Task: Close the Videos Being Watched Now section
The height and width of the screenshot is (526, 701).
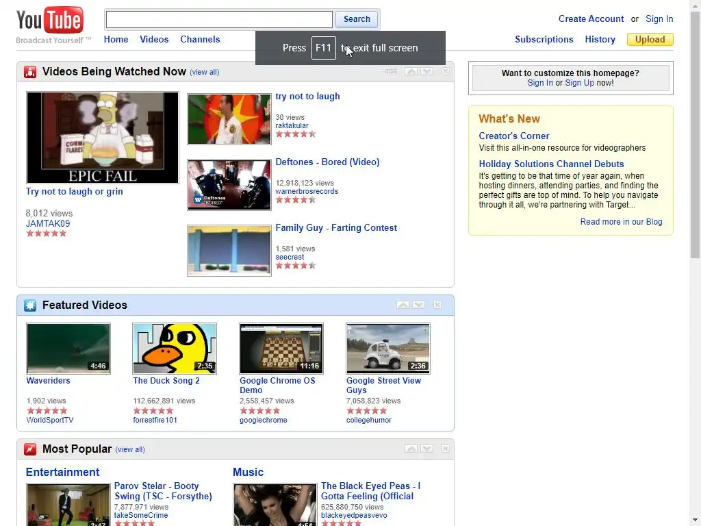Action: point(445,71)
